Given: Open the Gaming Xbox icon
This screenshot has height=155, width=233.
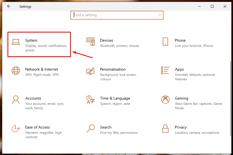Looking at the screenshot, I should [x=165, y=100].
